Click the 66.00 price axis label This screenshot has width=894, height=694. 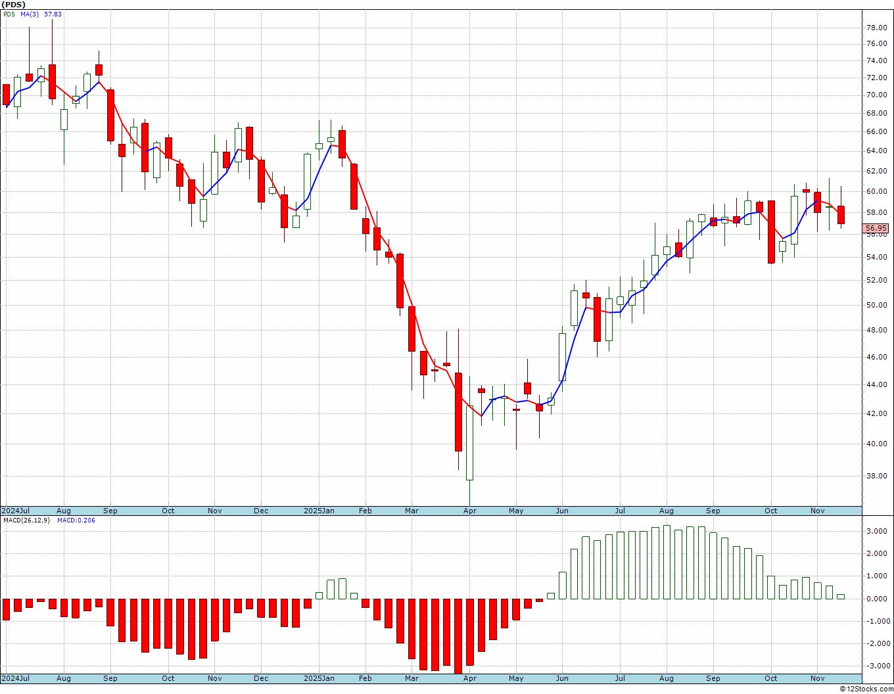tap(877, 132)
